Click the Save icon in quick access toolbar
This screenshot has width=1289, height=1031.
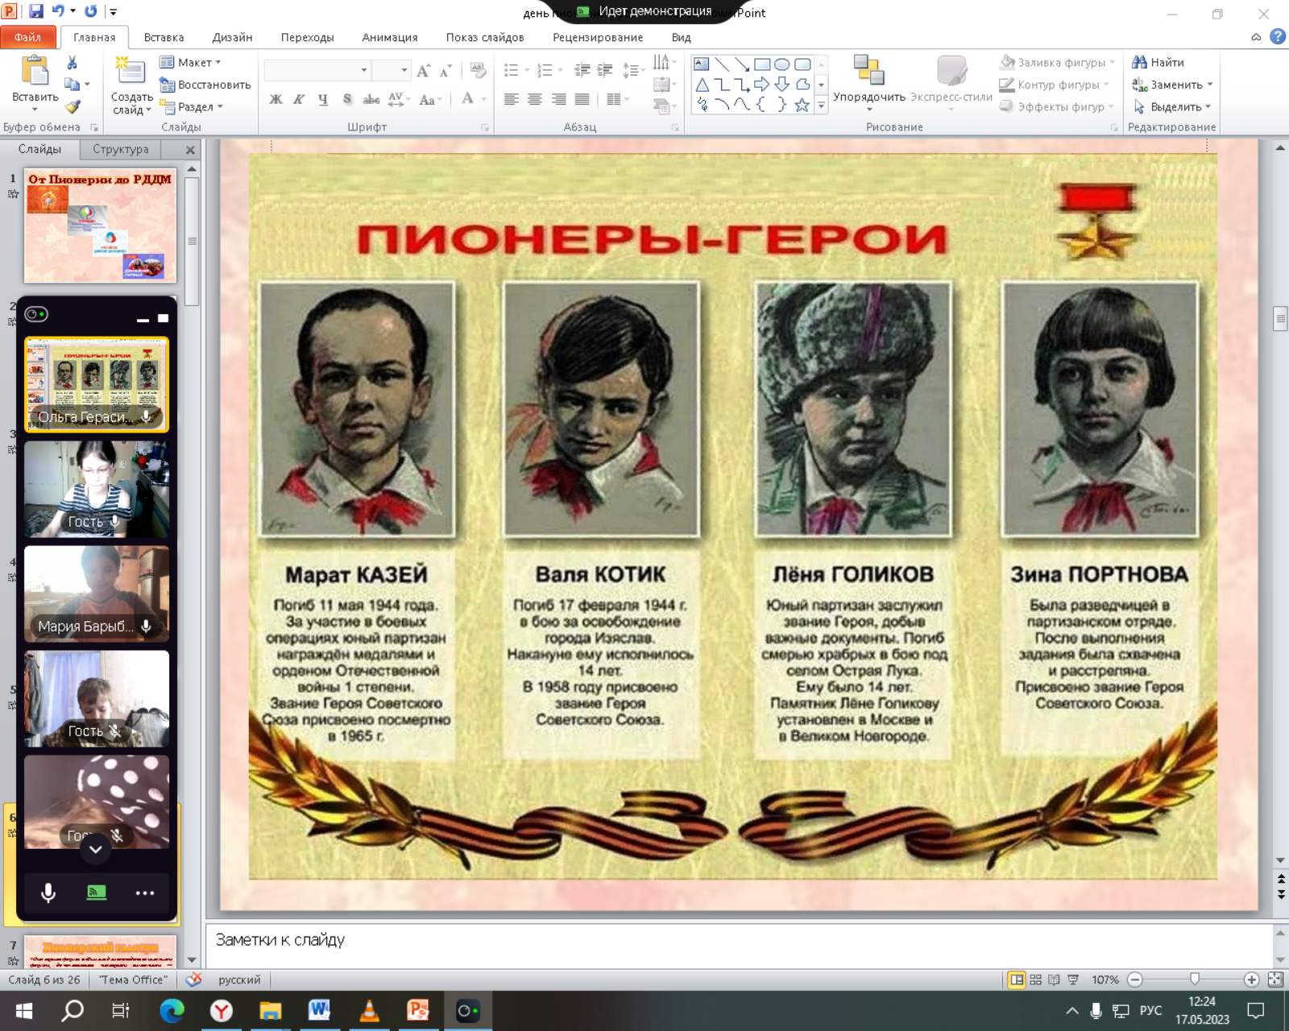(36, 11)
